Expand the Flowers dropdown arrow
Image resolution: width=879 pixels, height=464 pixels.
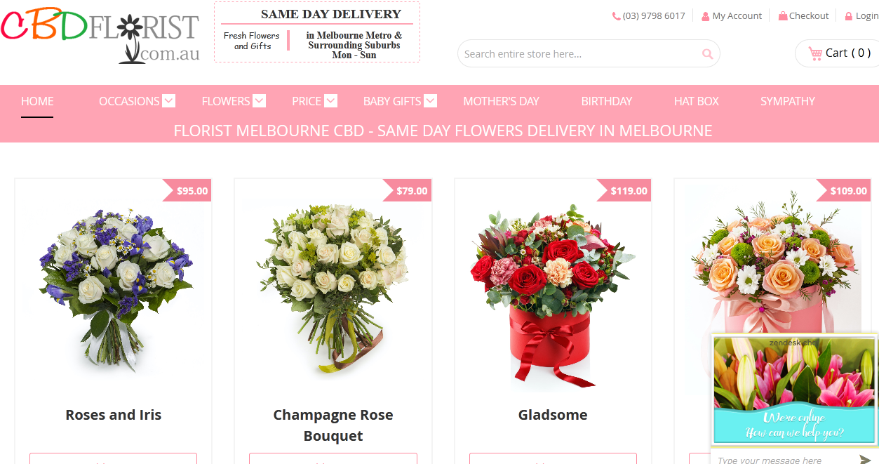pos(259,101)
